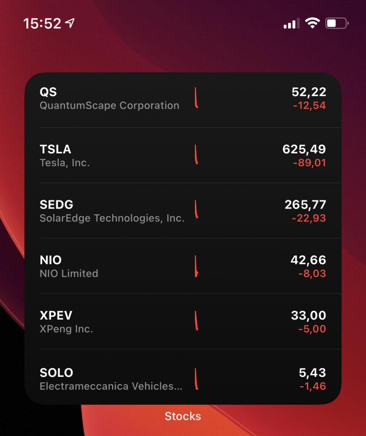Viewport: 366px width, 436px height.
Task: Tap the cellular signal bars icon
Action: pyautogui.click(x=292, y=23)
